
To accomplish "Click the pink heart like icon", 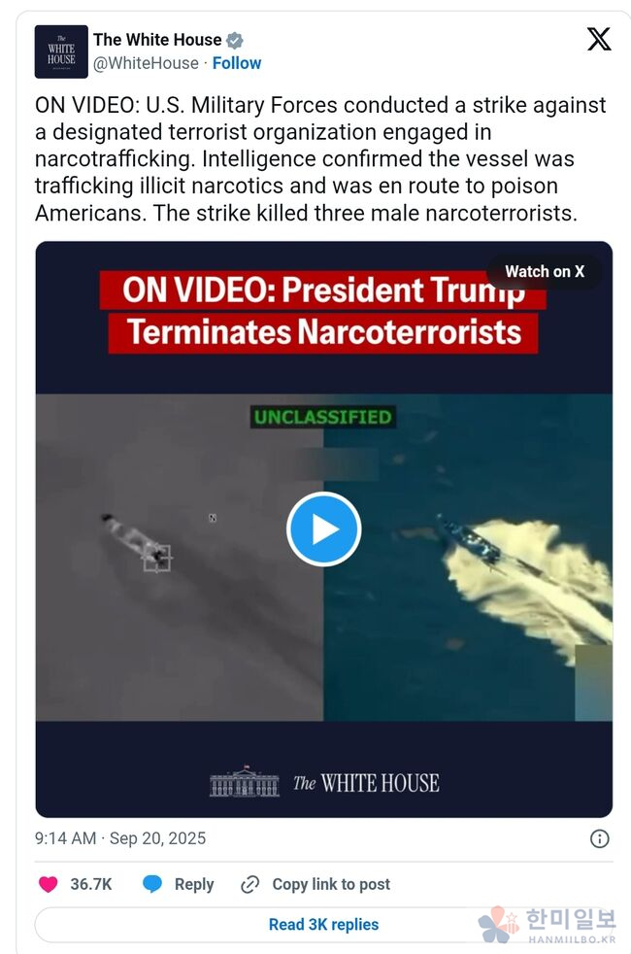I will point(48,884).
